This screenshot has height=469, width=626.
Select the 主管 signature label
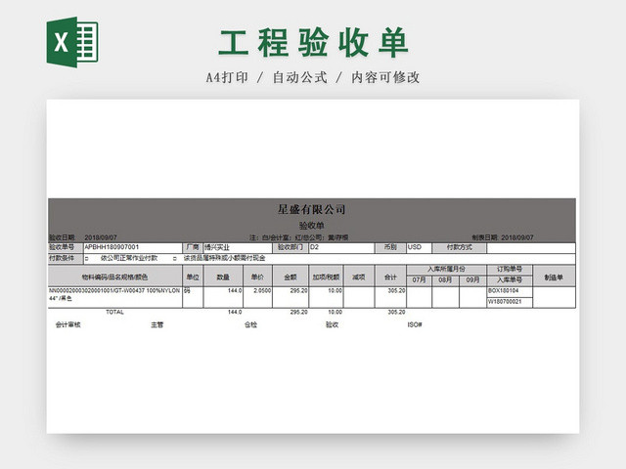(156, 325)
